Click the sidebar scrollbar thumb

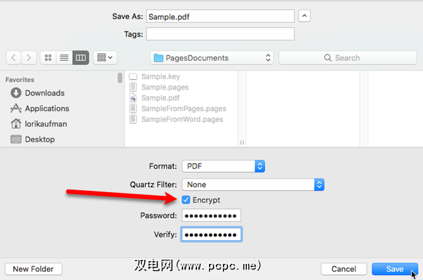coord(120,78)
